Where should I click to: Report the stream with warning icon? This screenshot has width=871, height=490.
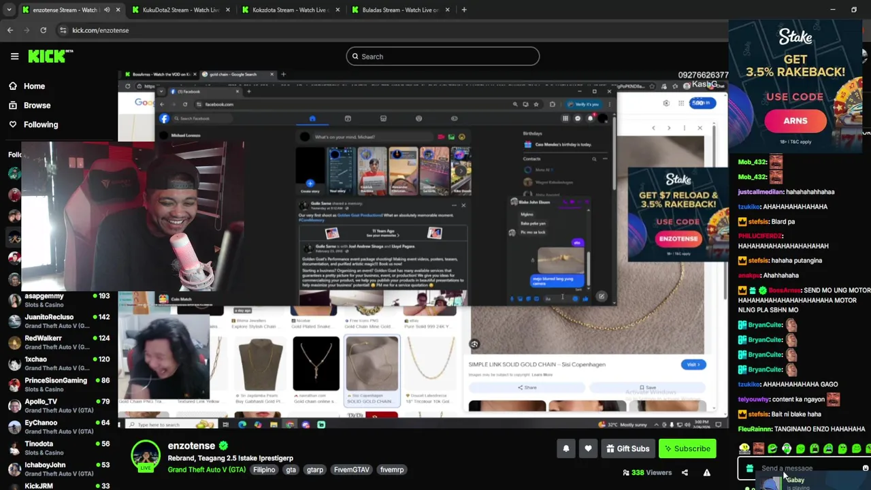tap(706, 472)
